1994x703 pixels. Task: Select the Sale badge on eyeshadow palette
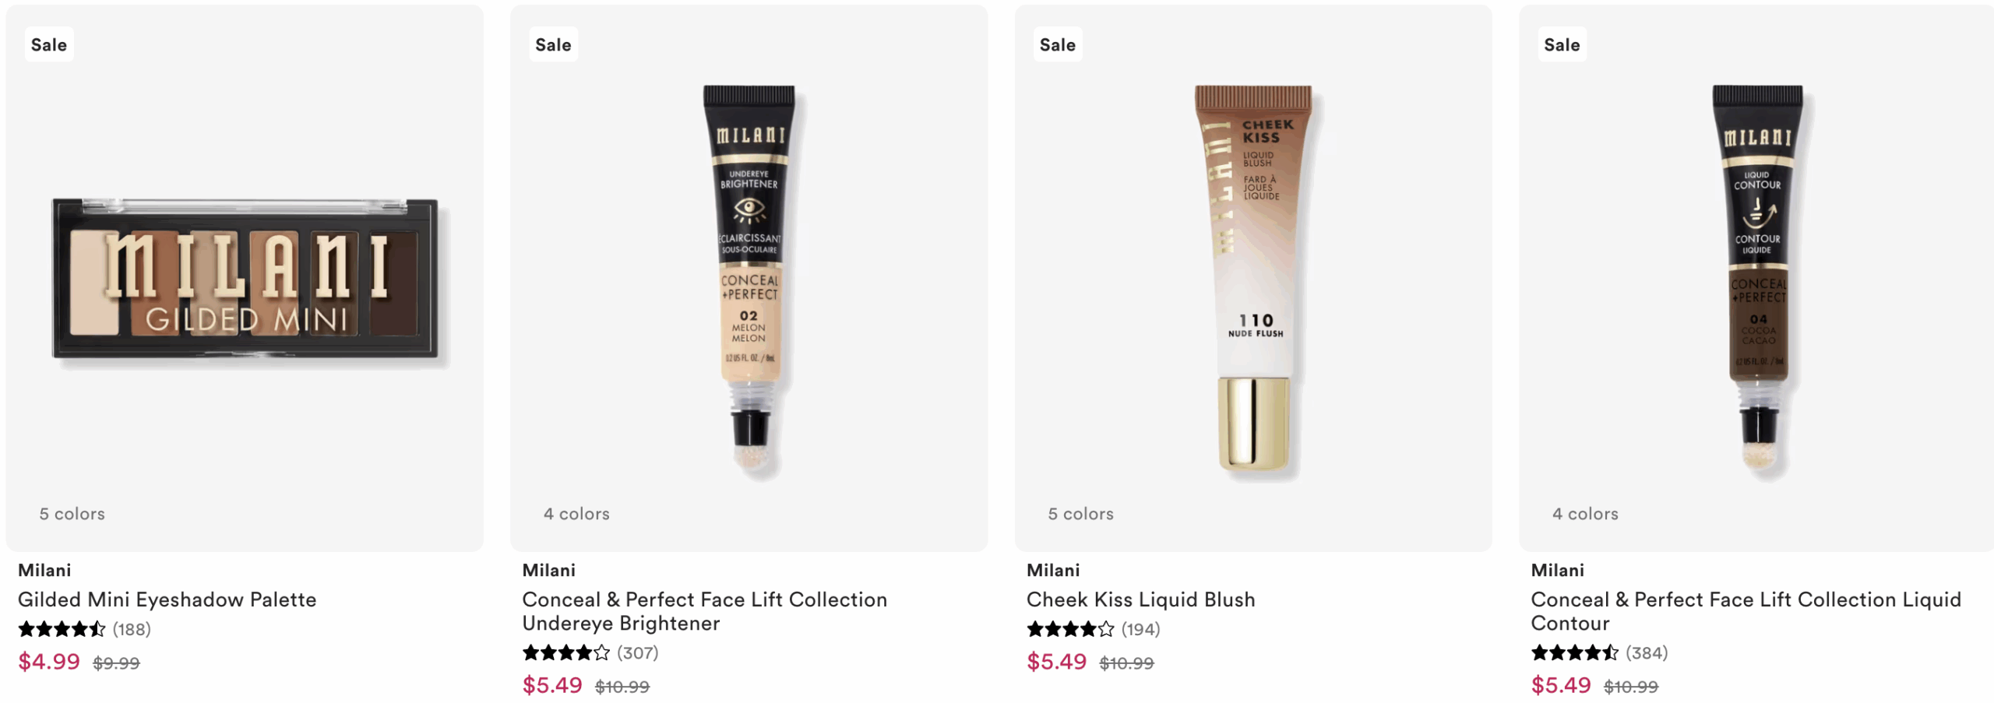coord(49,45)
